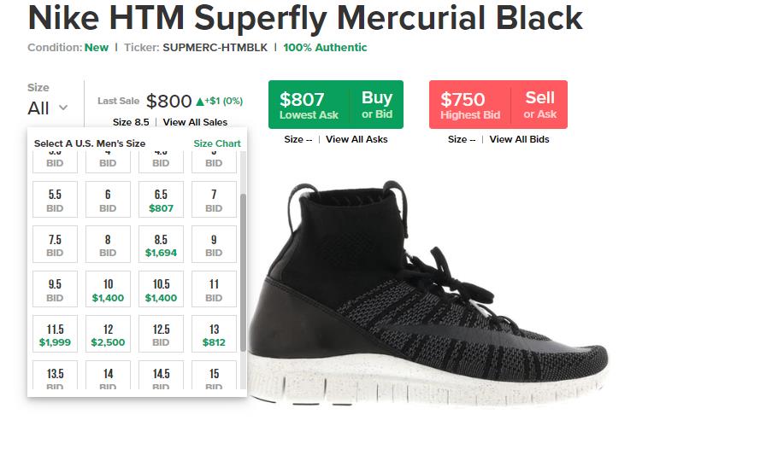
Task: Open the Size All dropdown
Action: point(47,108)
